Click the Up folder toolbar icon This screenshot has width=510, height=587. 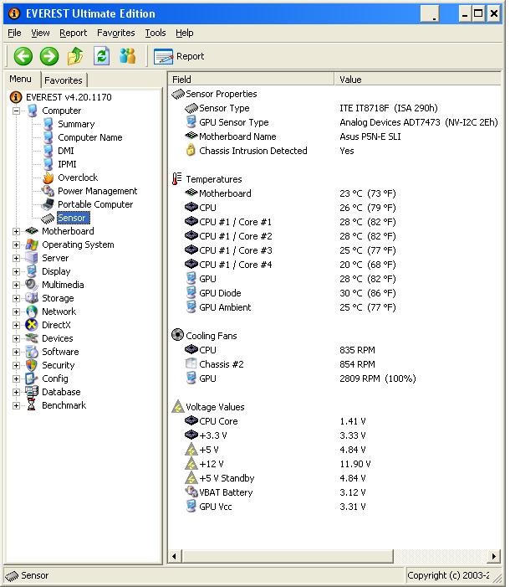[75, 56]
